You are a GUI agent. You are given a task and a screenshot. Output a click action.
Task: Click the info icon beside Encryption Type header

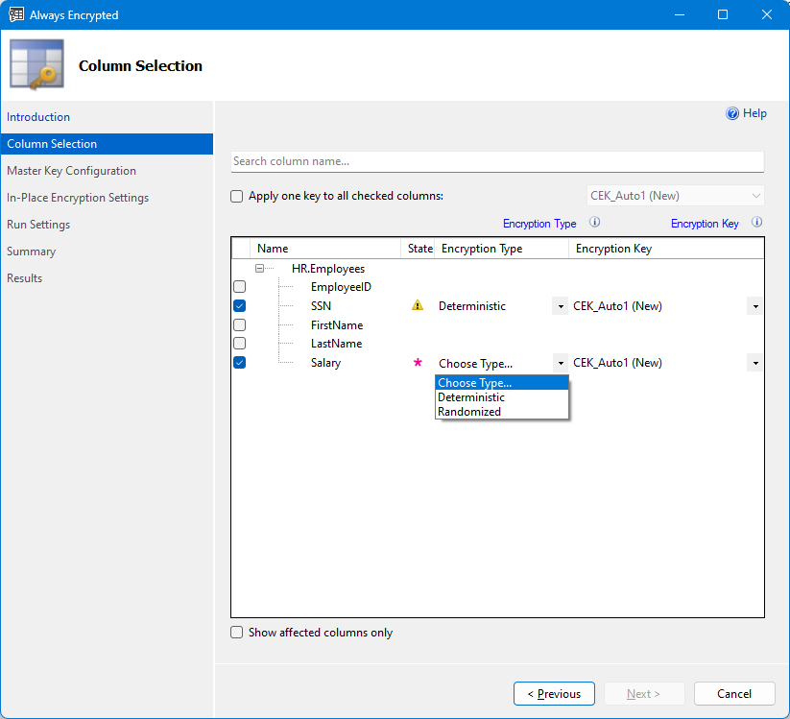[592, 223]
